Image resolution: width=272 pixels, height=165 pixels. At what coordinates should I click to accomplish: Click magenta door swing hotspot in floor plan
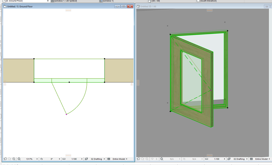point(66,114)
